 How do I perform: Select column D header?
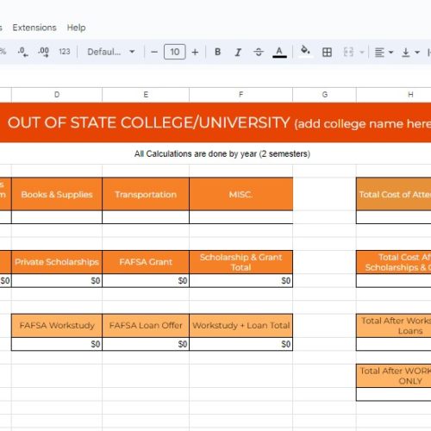(x=57, y=95)
